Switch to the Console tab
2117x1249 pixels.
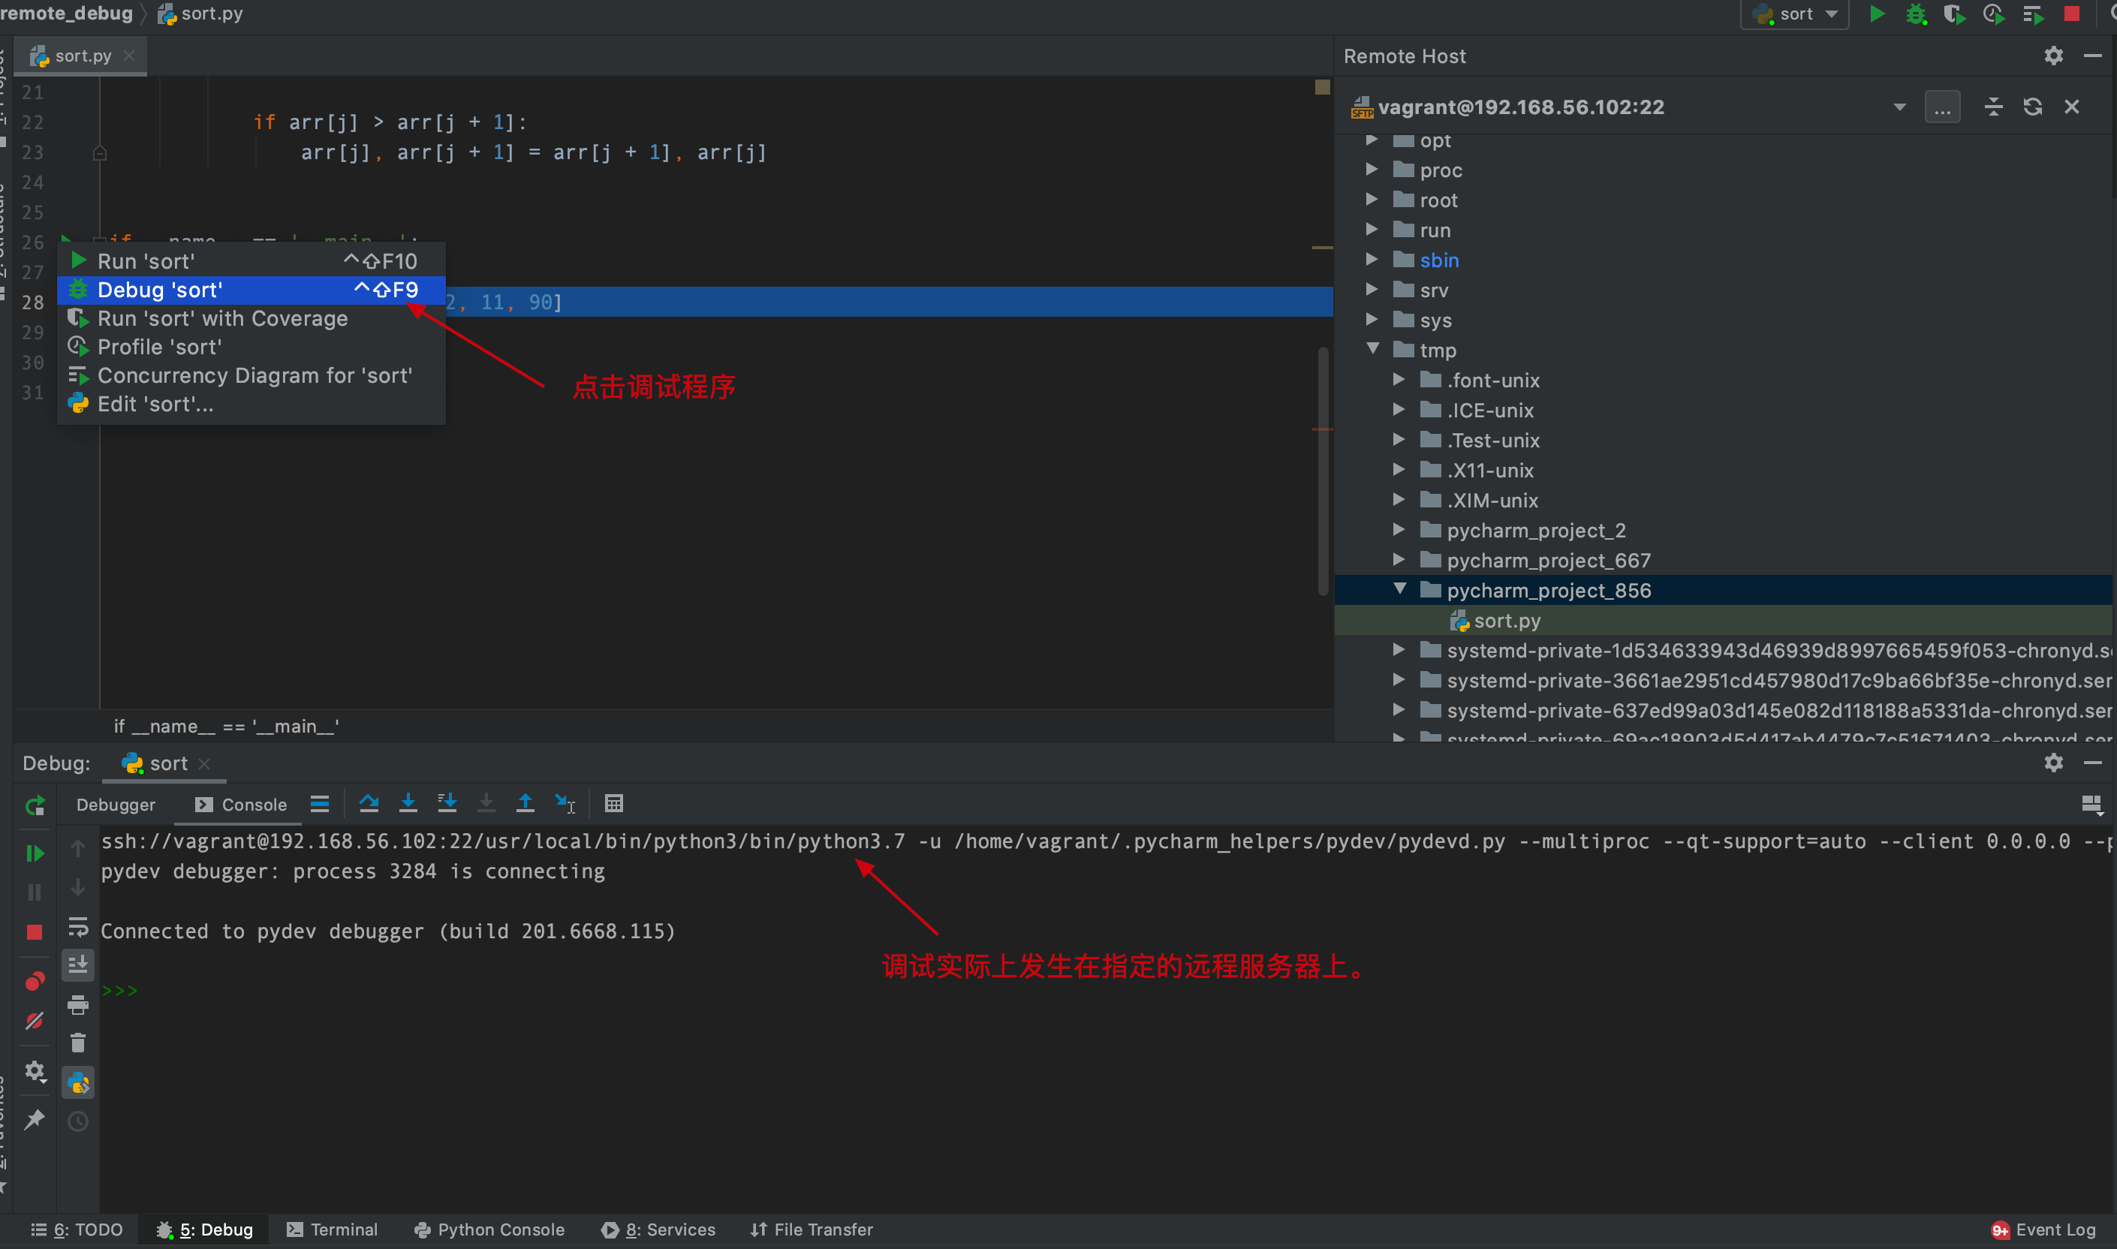pos(241,805)
